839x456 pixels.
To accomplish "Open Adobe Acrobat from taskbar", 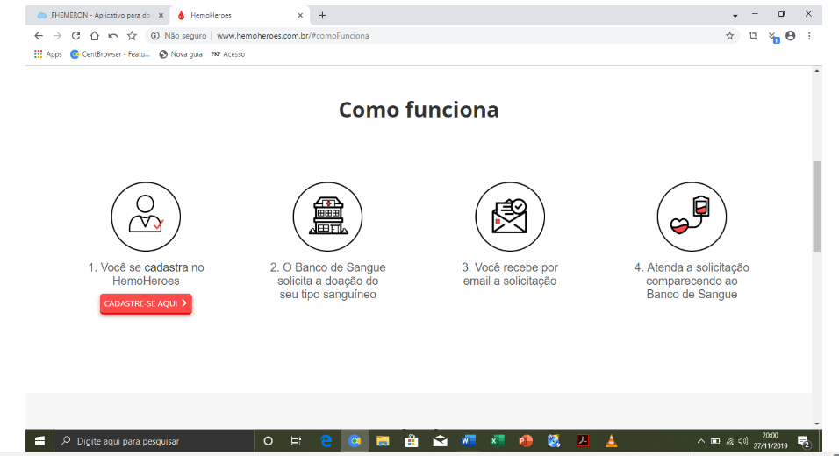I will (x=583, y=441).
